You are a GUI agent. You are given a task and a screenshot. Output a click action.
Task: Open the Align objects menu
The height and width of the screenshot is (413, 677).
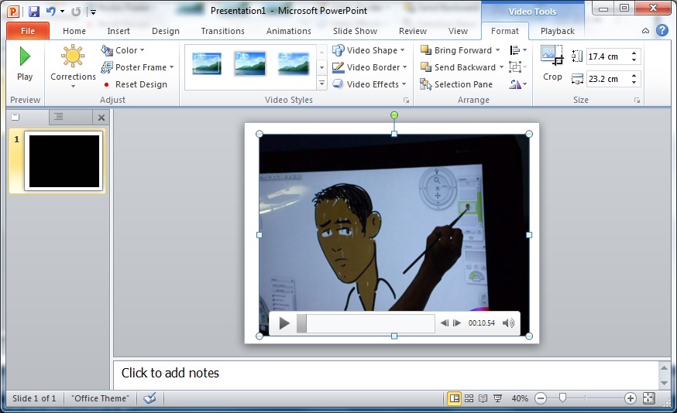coord(518,50)
